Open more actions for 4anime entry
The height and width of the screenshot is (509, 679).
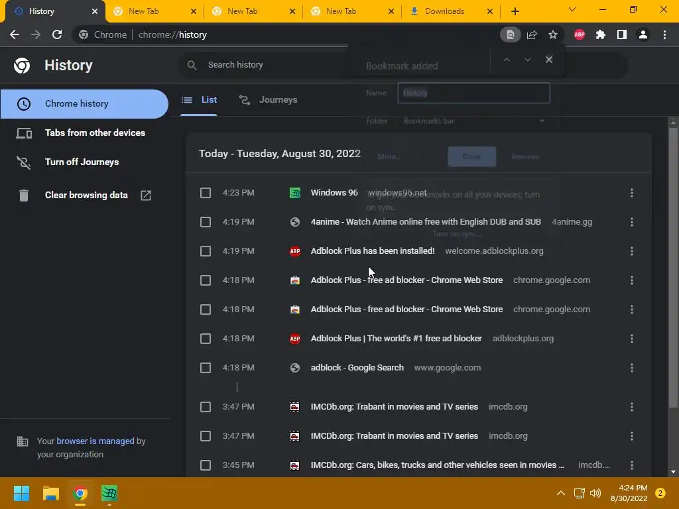coord(632,222)
